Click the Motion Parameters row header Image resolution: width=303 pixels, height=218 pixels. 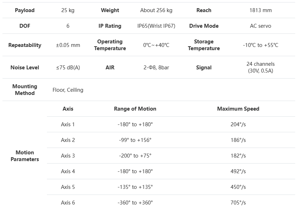pos(25,156)
